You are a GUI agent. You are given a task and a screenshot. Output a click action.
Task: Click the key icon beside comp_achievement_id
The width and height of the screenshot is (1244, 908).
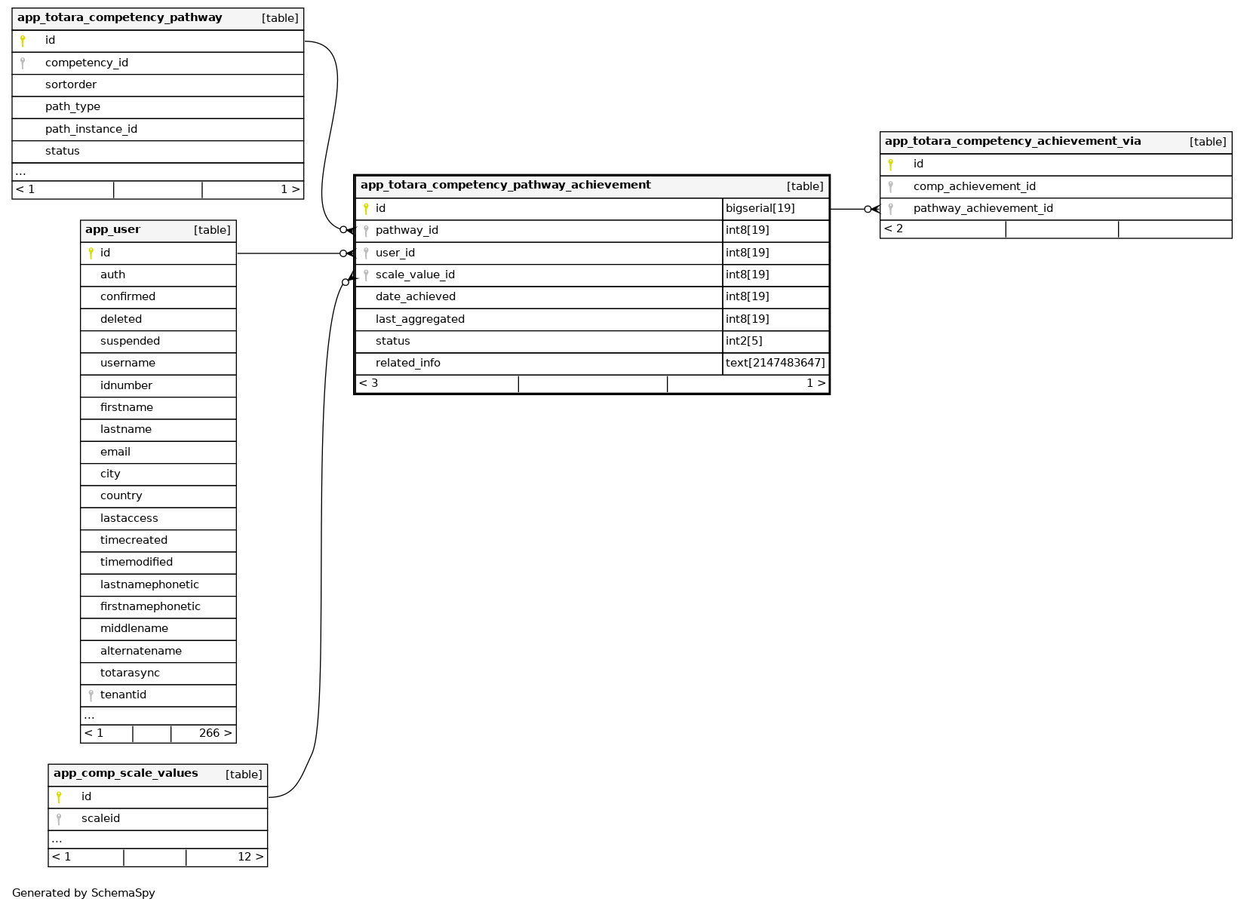890,187
